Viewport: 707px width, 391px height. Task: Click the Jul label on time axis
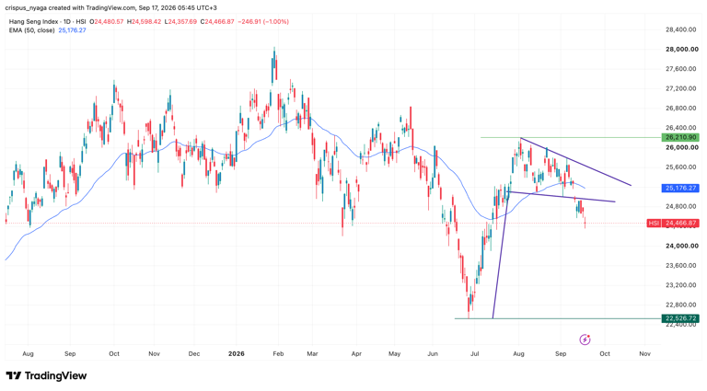tap(474, 353)
